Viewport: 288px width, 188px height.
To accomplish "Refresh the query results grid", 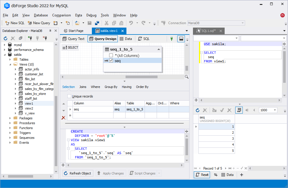I will tap(198, 110).
